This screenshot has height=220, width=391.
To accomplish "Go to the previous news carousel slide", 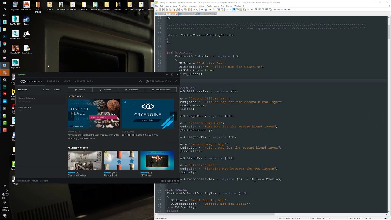I will tap(71, 116).
